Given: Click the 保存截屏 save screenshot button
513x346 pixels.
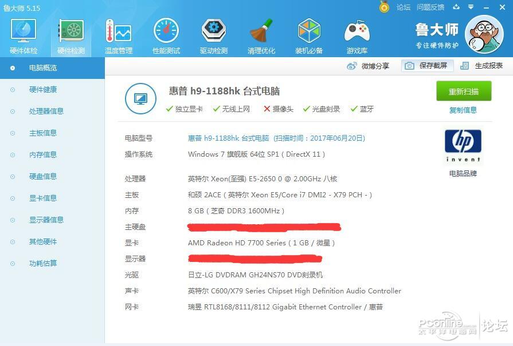Looking at the screenshot, I should tap(427, 66).
